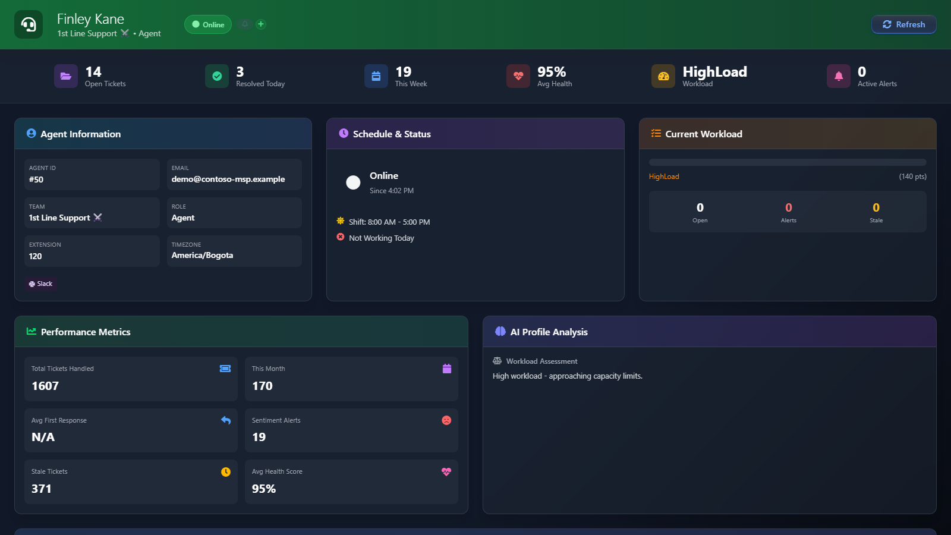Click the (140 pts) workload score

click(x=913, y=177)
